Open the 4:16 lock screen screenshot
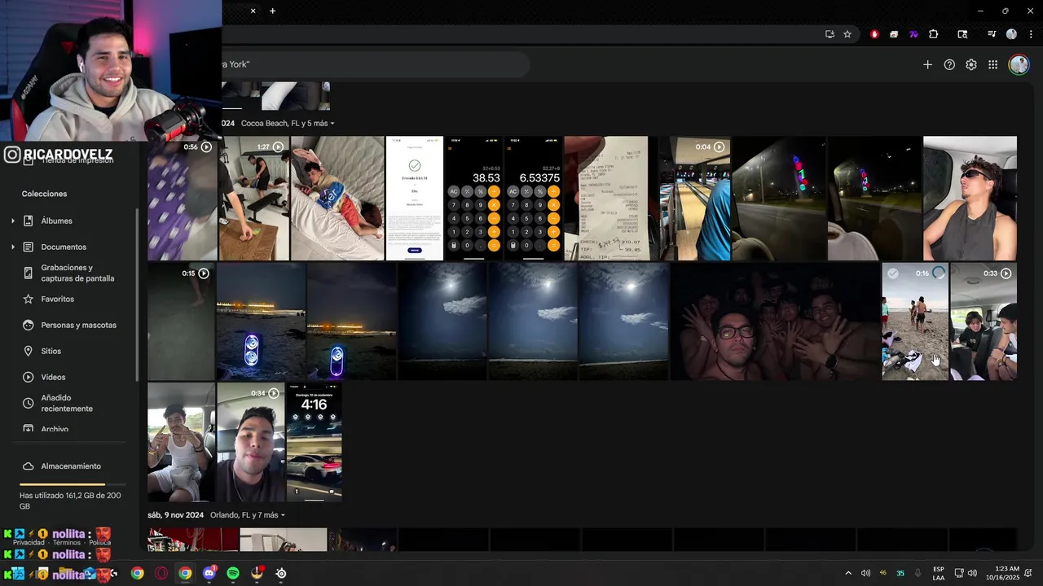The width and height of the screenshot is (1043, 586). click(x=315, y=442)
